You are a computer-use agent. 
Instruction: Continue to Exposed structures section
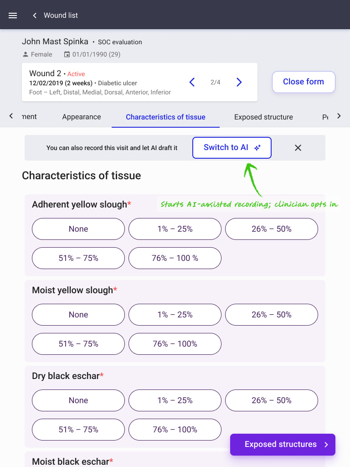coord(283,444)
